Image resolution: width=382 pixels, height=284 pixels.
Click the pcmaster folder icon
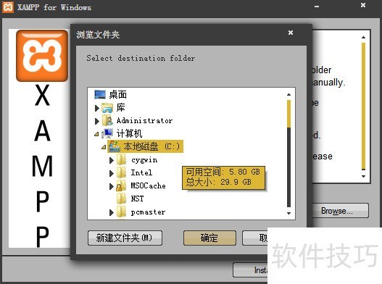coord(121,212)
